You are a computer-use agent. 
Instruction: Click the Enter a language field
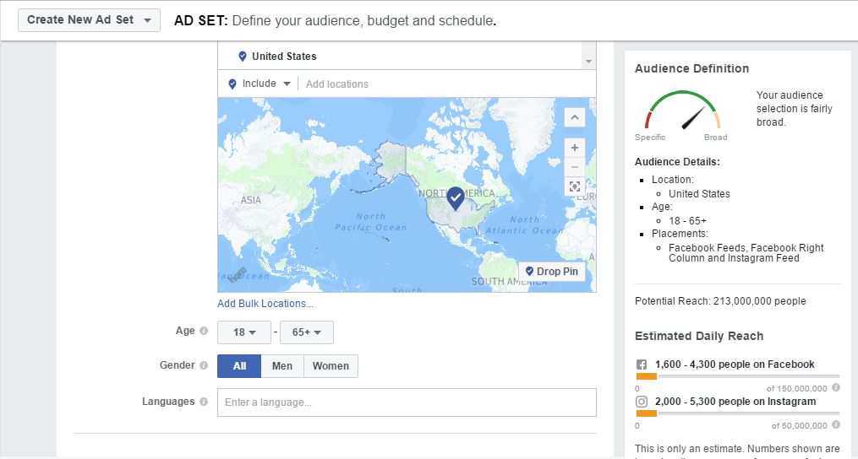point(407,402)
